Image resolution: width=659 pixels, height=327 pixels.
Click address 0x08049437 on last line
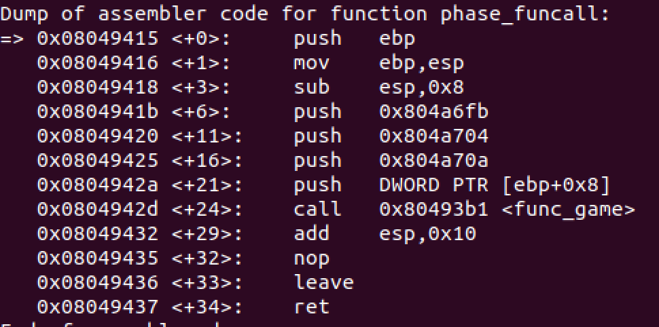98,307
